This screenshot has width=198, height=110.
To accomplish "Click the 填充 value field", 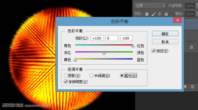I will click(190, 14).
